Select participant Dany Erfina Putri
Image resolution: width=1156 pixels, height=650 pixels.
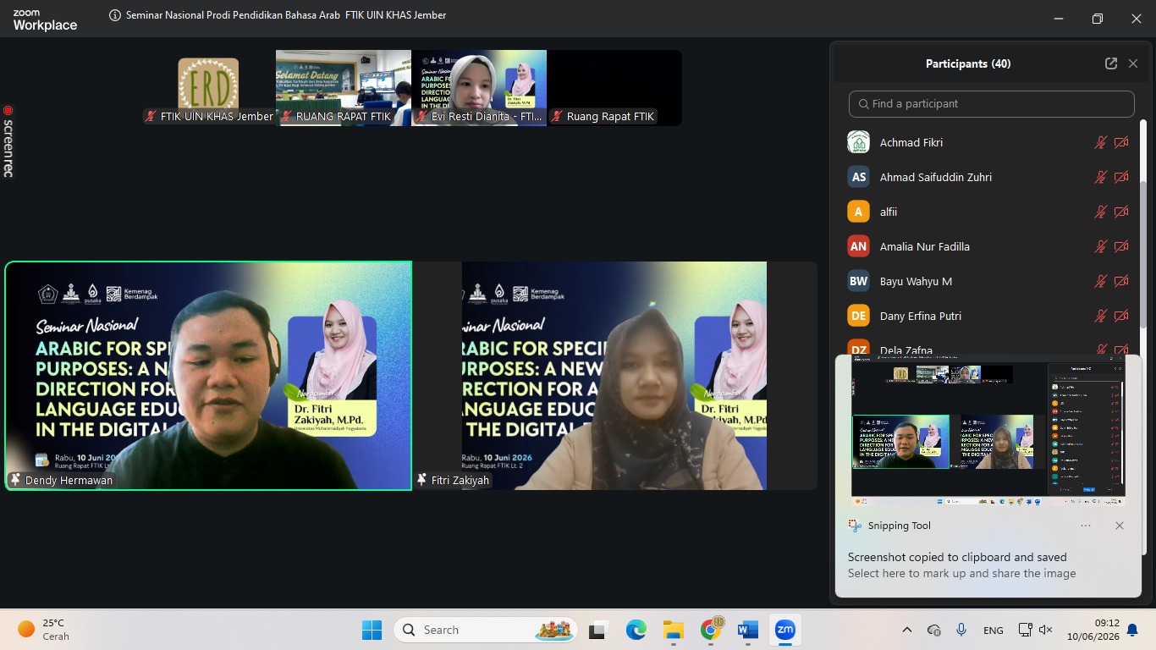(990, 316)
